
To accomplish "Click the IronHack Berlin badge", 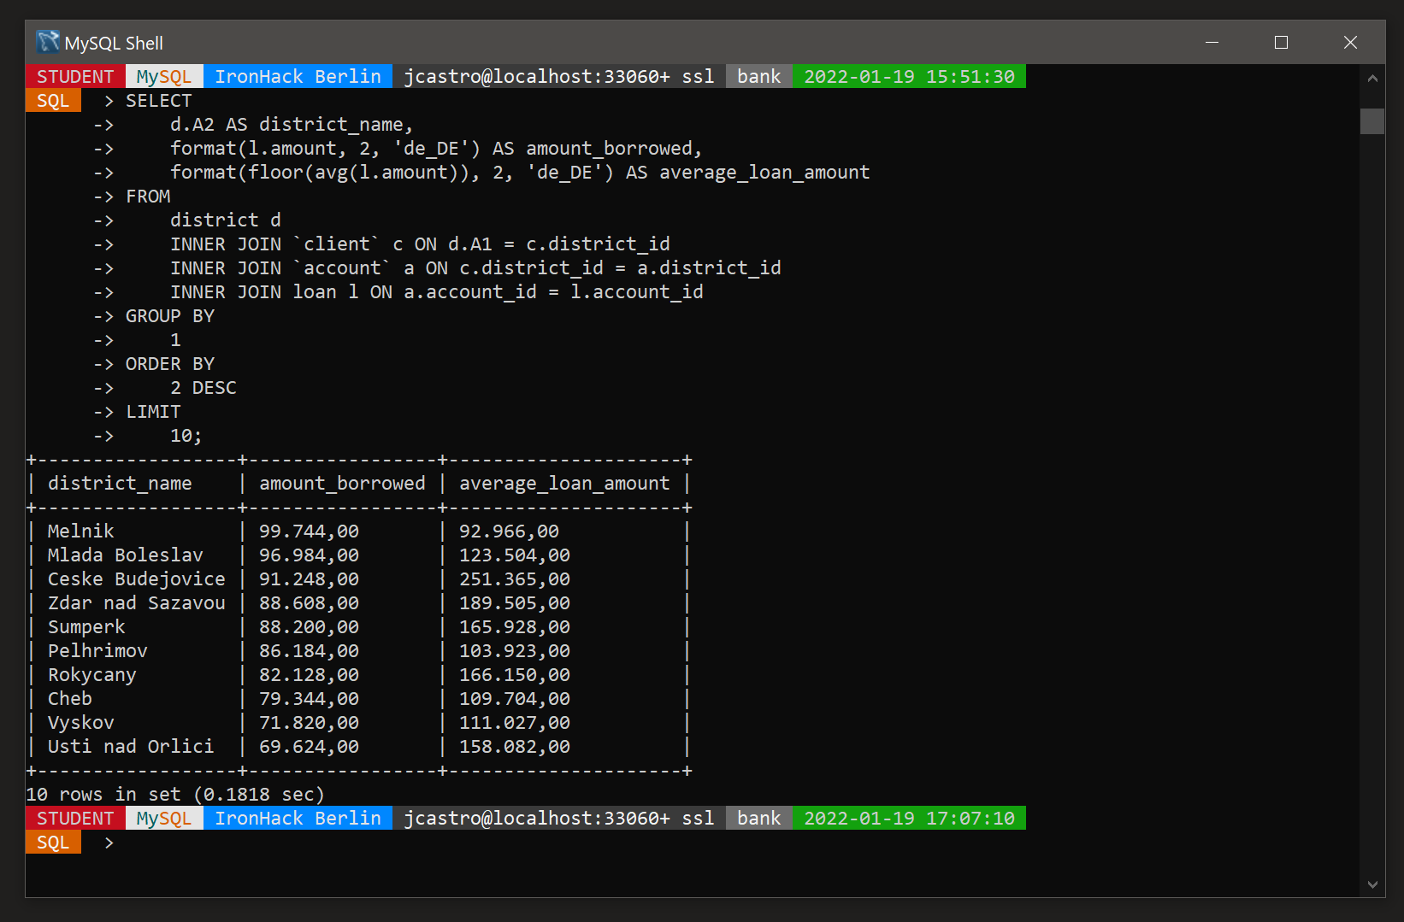I will pyautogui.click(x=298, y=76).
